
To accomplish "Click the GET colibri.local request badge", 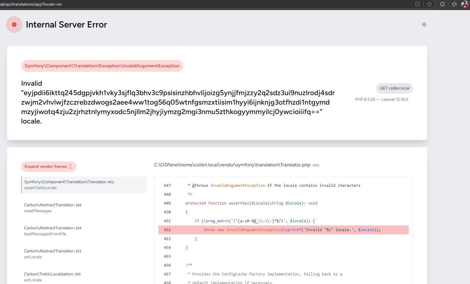I will 394,88.
